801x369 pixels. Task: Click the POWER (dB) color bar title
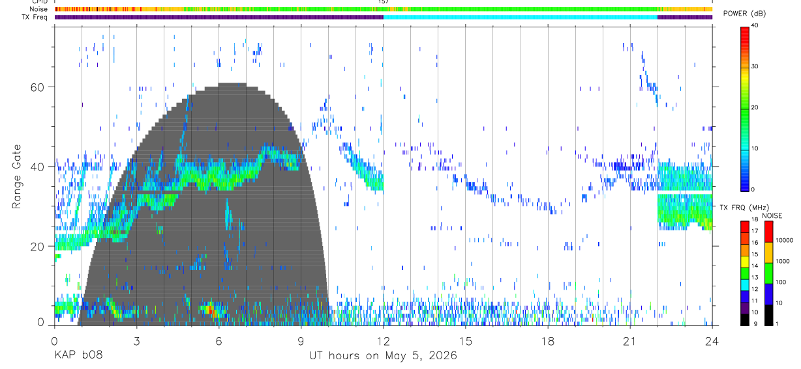click(744, 14)
